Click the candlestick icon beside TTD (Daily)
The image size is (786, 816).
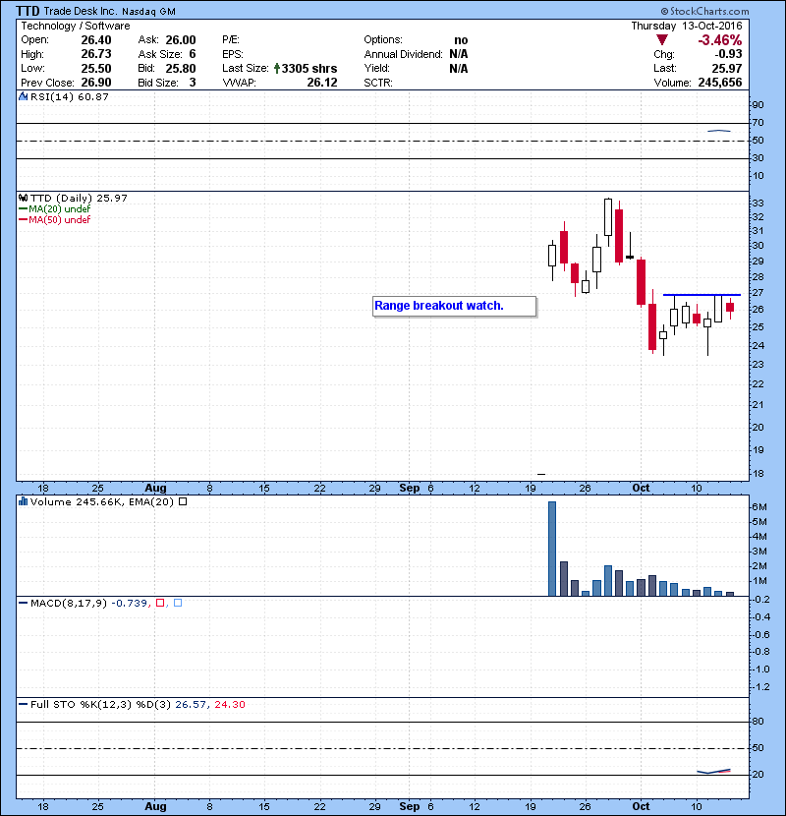click(x=23, y=199)
